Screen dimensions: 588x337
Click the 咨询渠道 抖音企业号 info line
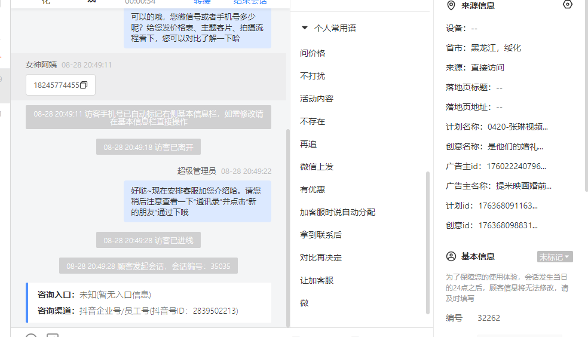(137, 311)
